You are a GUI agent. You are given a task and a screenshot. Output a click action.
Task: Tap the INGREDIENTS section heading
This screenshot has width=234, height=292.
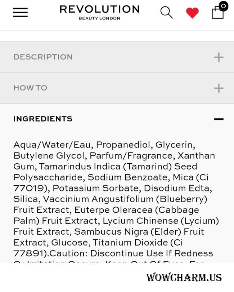pos(43,119)
